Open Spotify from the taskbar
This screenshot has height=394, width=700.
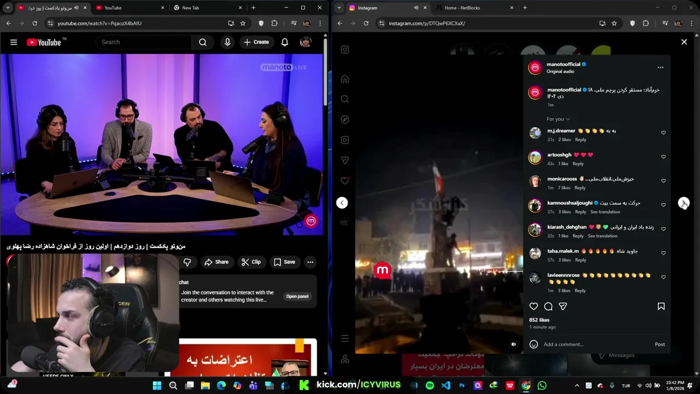pos(430,385)
